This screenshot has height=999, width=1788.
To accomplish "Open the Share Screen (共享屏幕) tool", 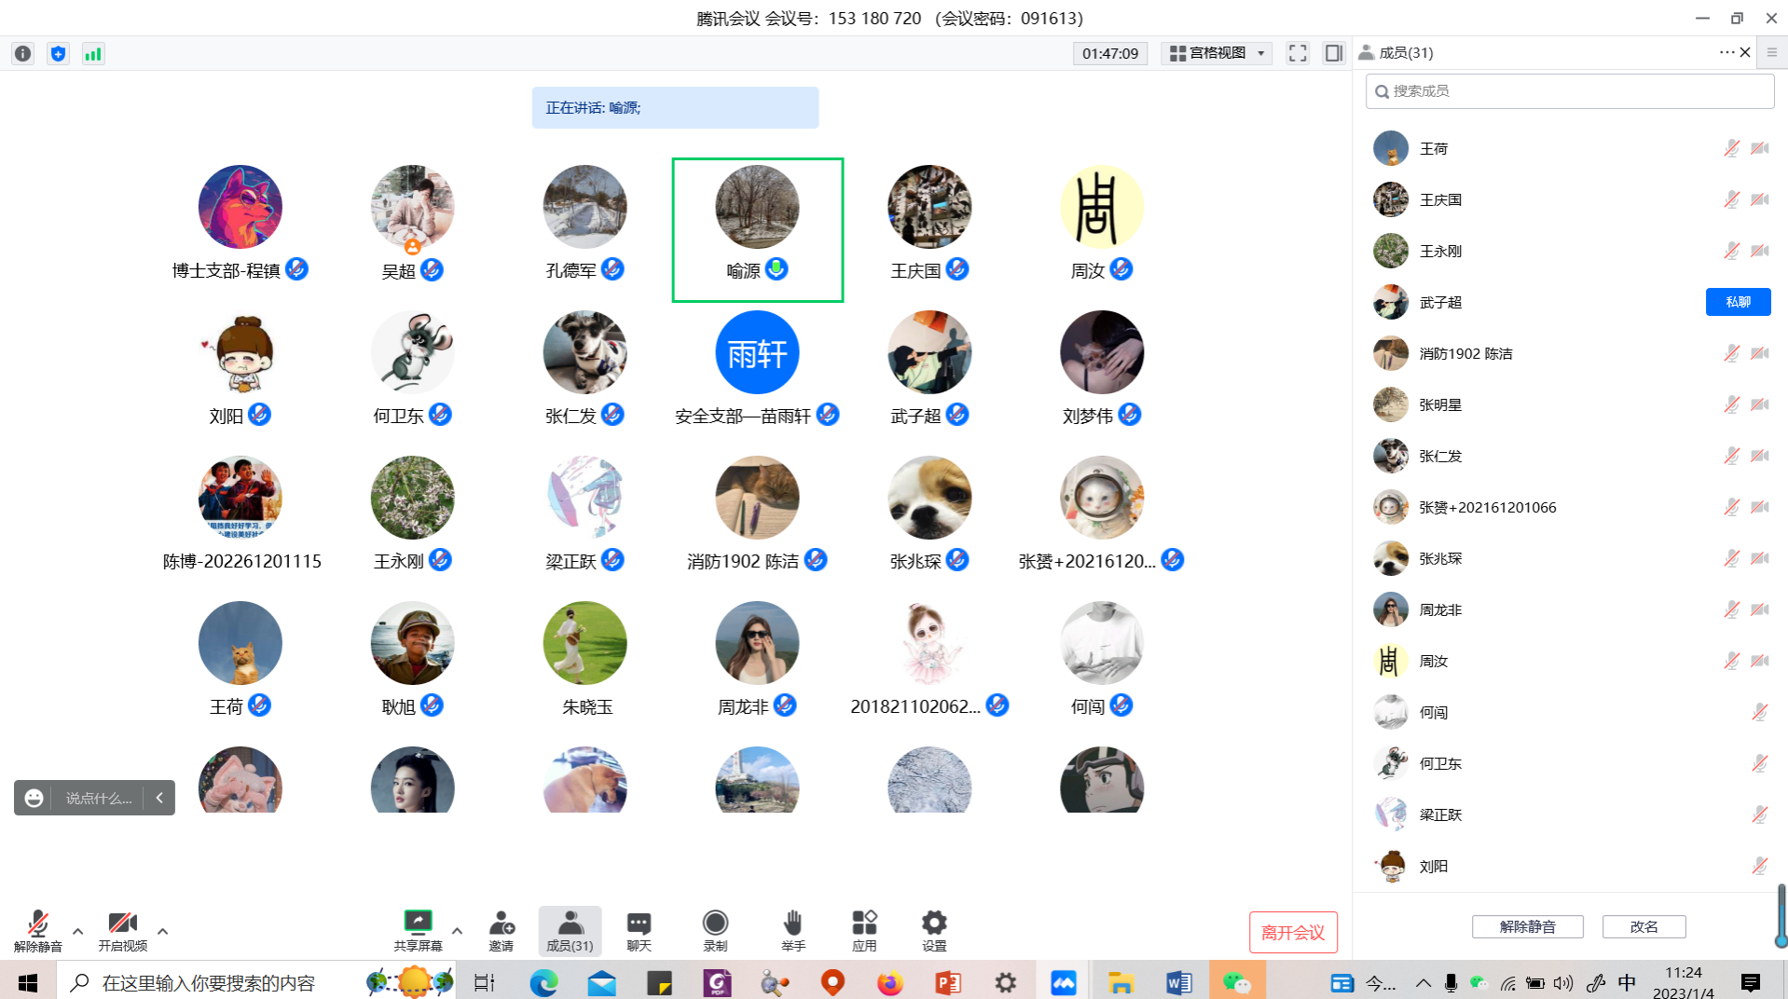I will (x=418, y=930).
